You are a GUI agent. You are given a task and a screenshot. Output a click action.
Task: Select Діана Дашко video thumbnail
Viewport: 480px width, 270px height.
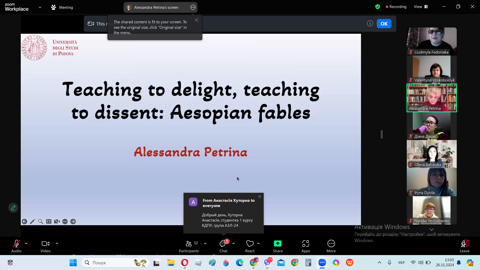432,126
